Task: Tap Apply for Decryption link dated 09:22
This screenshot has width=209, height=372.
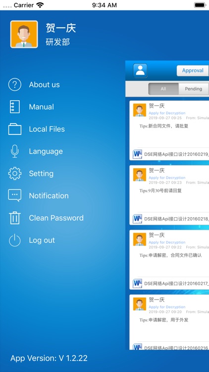Action: click(167, 242)
